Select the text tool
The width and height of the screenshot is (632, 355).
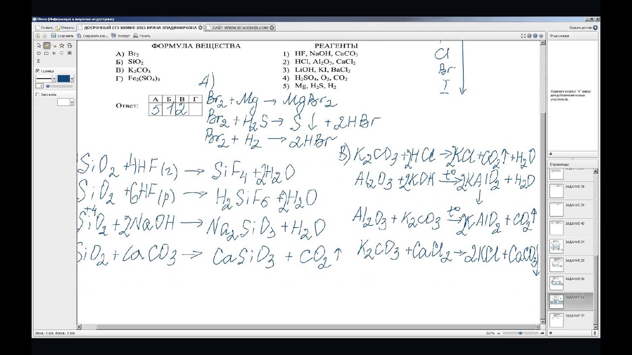(54, 53)
